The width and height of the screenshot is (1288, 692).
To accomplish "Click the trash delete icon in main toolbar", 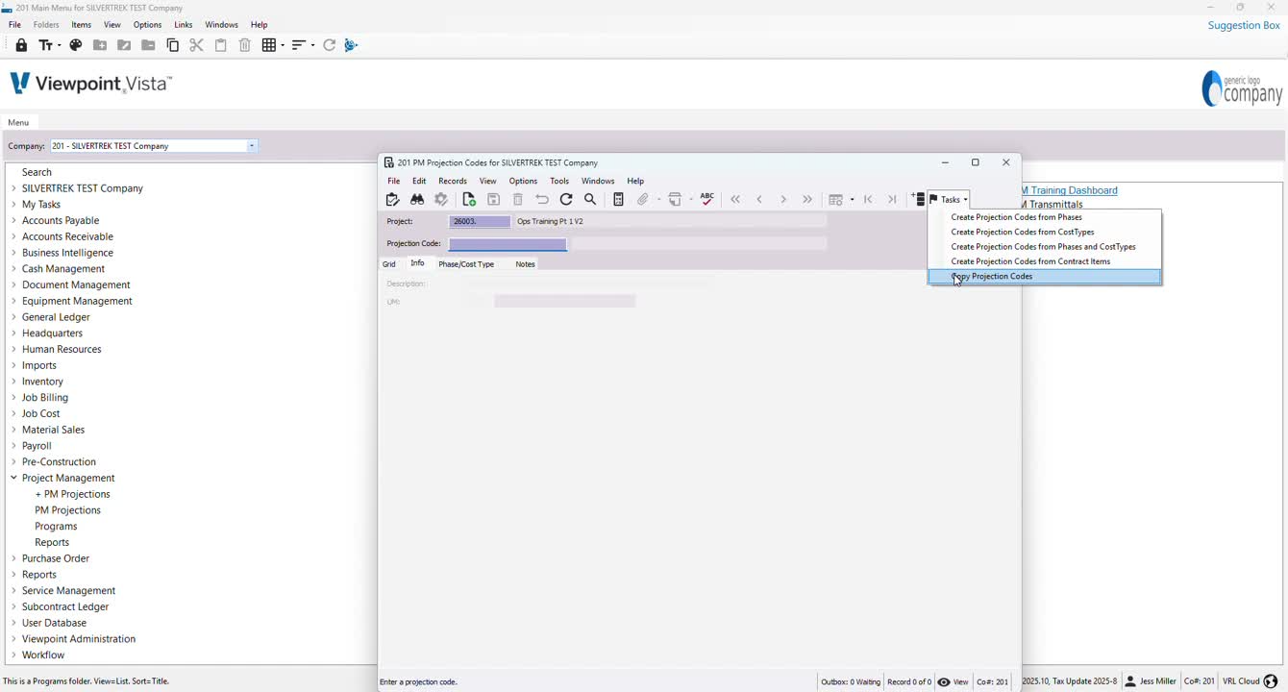I will coord(245,45).
